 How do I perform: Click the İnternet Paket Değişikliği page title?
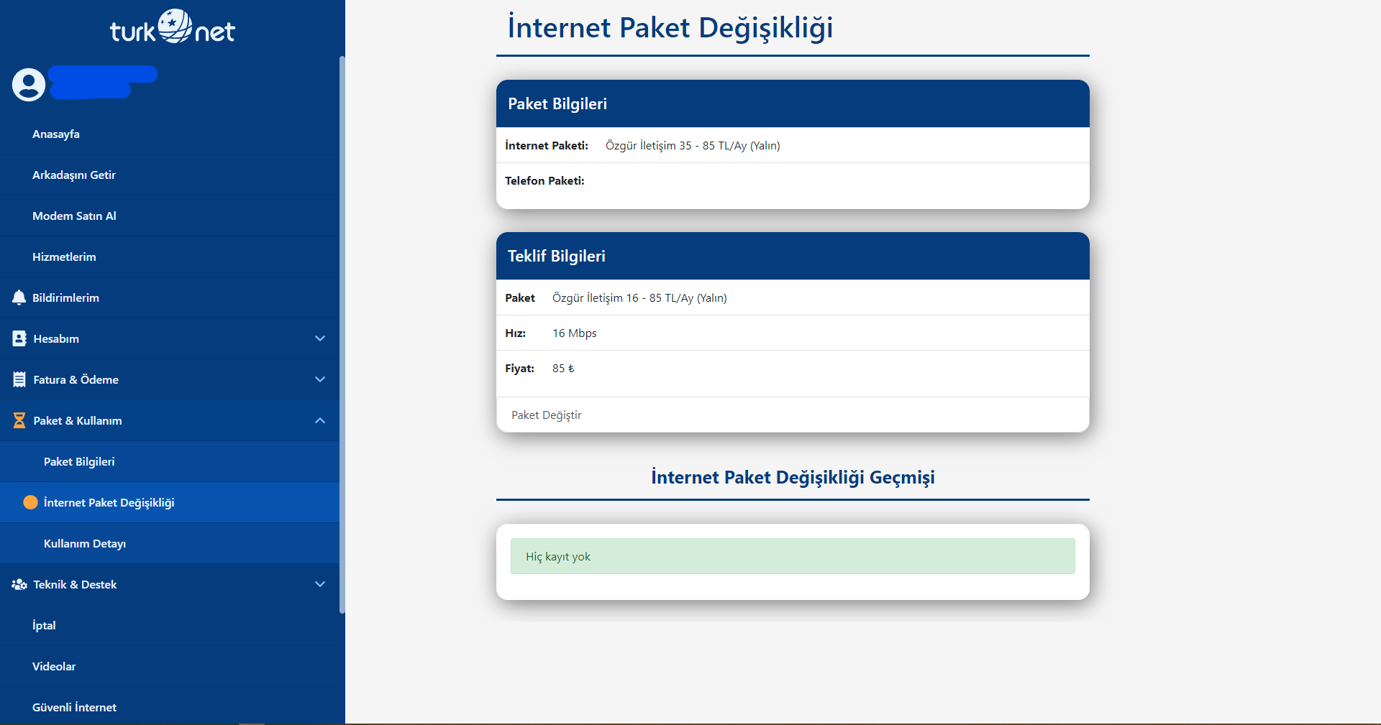670,28
